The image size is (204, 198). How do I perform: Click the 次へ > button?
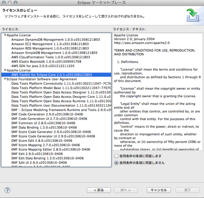tap(126, 190)
